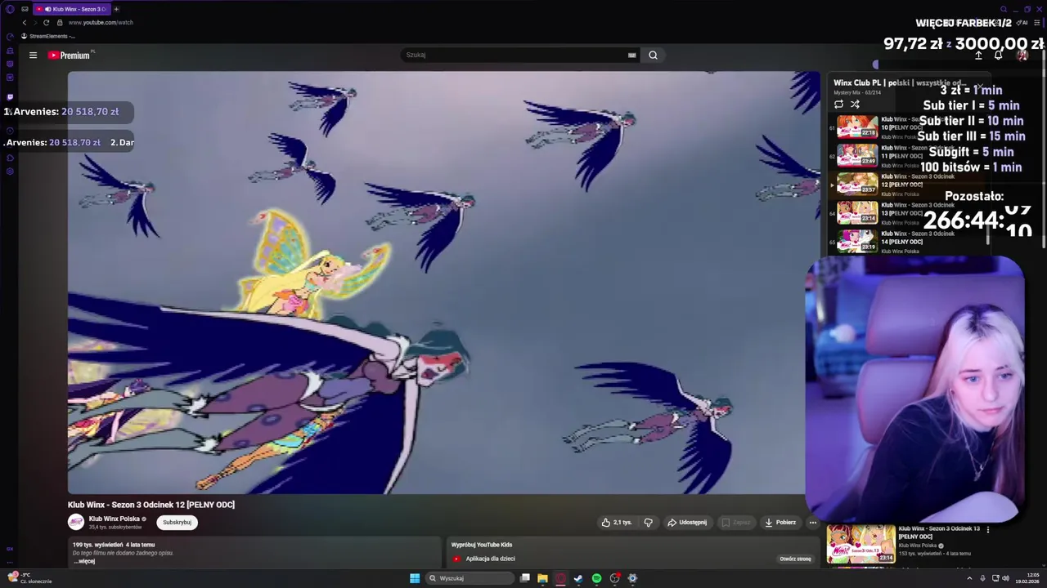The height and width of the screenshot is (588, 1047).
Task: Open the weather widget on the taskbar
Action: coord(29,578)
